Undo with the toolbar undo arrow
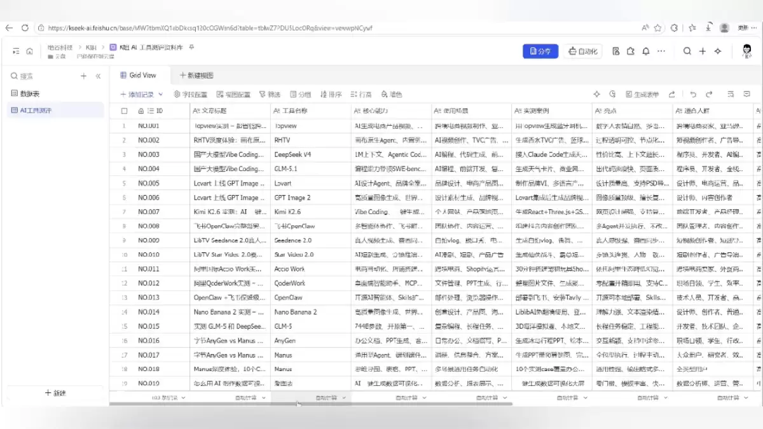This screenshot has height=429, width=763. tap(693, 94)
